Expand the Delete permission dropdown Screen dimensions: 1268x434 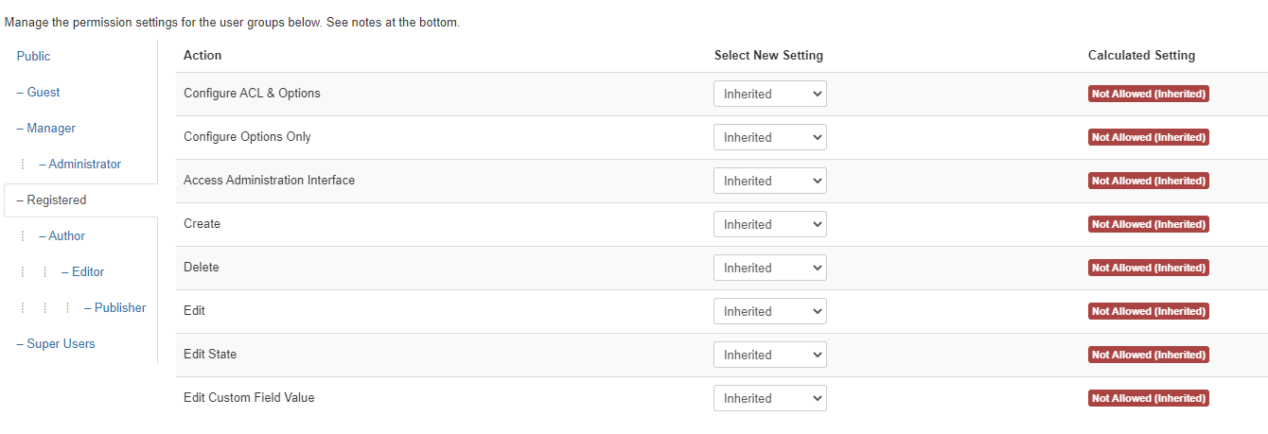769,269
